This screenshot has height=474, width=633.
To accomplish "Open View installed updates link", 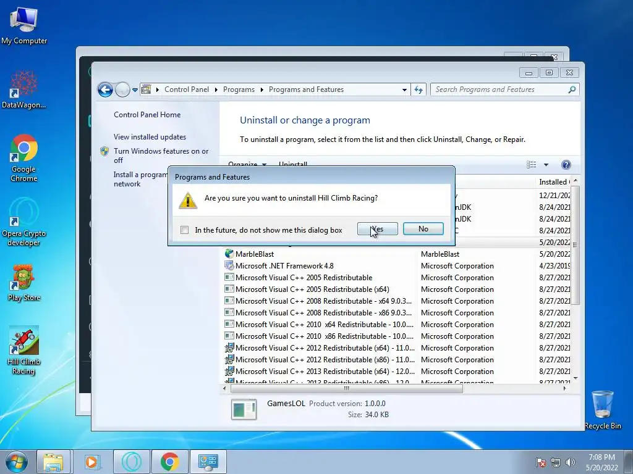I will point(150,136).
